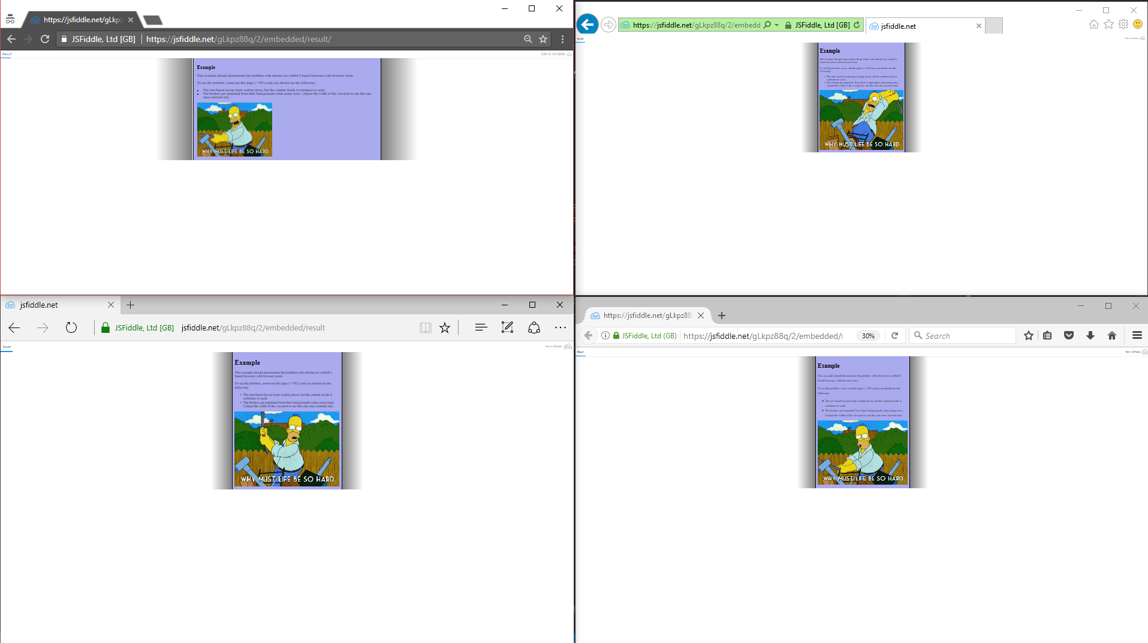
Task: Save to Pocket in Firefox
Action: [1069, 335]
